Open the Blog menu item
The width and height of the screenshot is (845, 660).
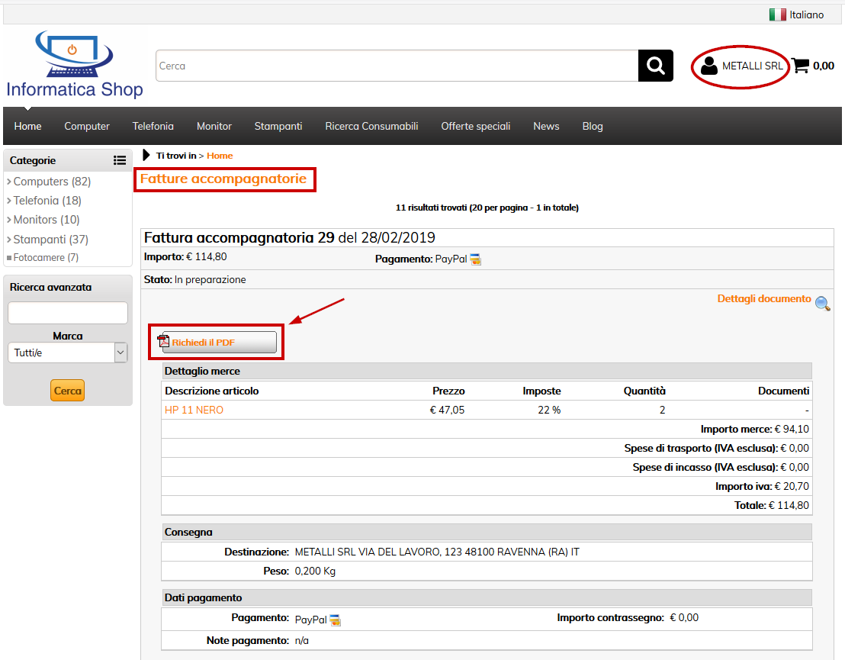coord(593,126)
